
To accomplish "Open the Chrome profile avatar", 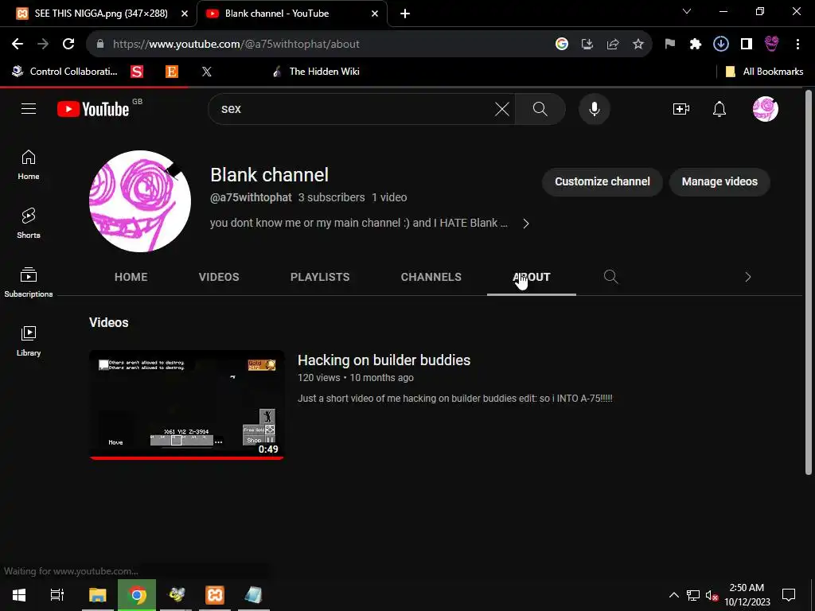I will pos(772,45).
